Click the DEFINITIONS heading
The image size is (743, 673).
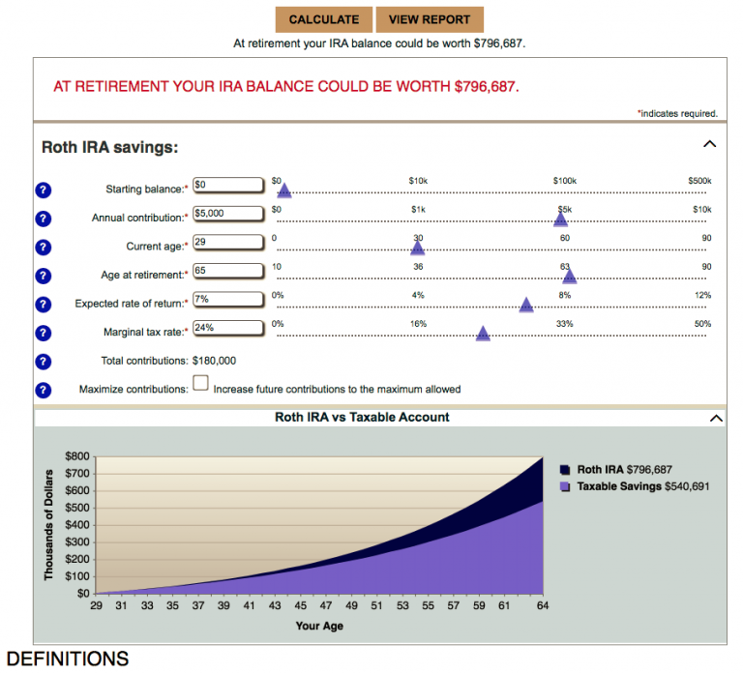click(68, 658)
